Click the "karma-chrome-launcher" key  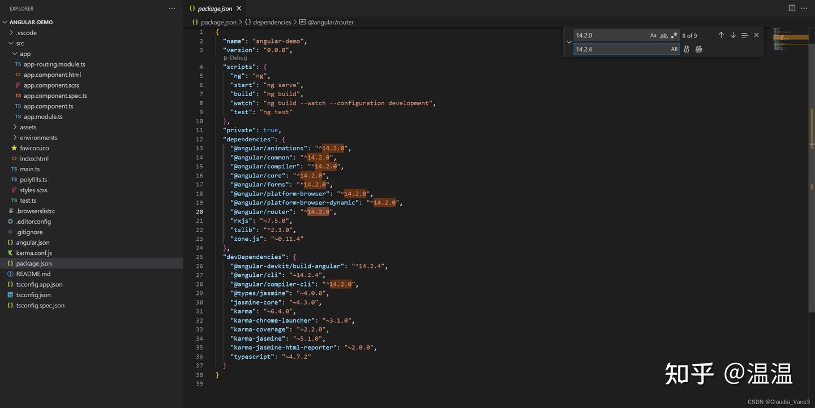pyautogui.click(x=273, y=320)
